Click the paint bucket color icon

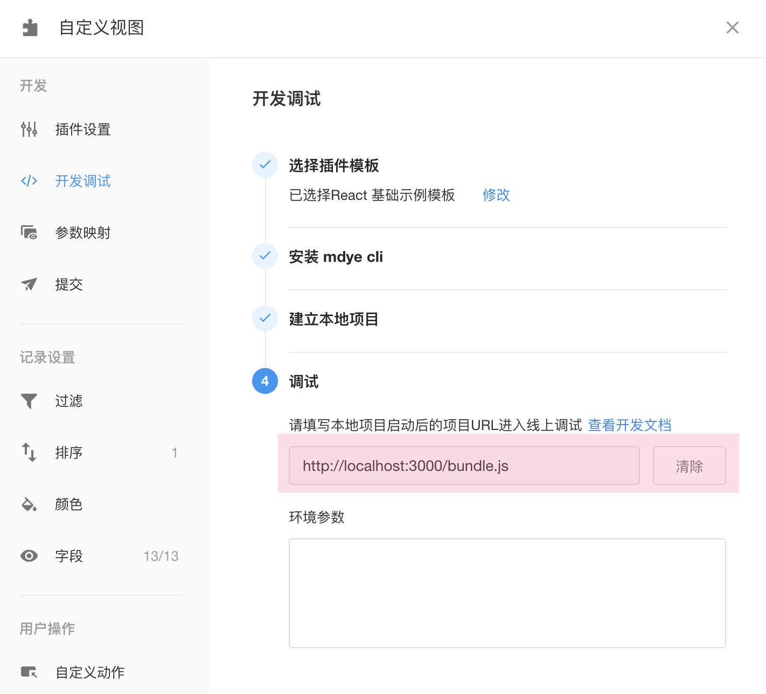tap(29, 504)
